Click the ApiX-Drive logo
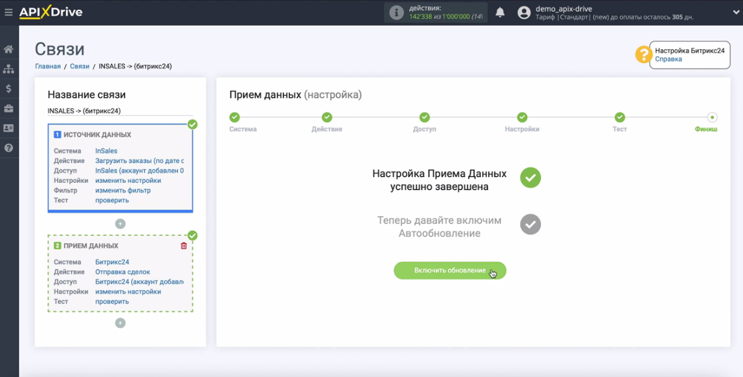This screenshot has width=743, height=377. tap(50, 12)
